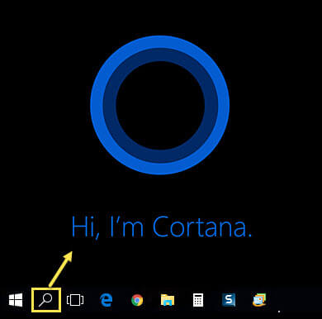This screenshot has height=319, width=322.
Task: Launch Google Chrome from the taskbar
Action: (137, 300)
